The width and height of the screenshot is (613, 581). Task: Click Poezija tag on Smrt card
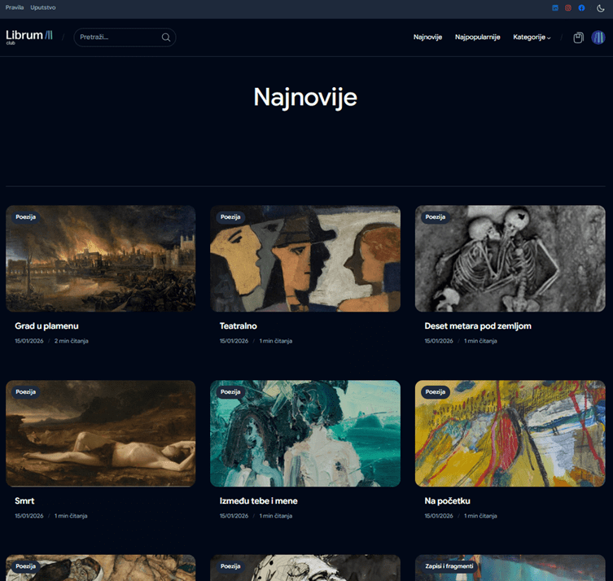coord(26,392)
